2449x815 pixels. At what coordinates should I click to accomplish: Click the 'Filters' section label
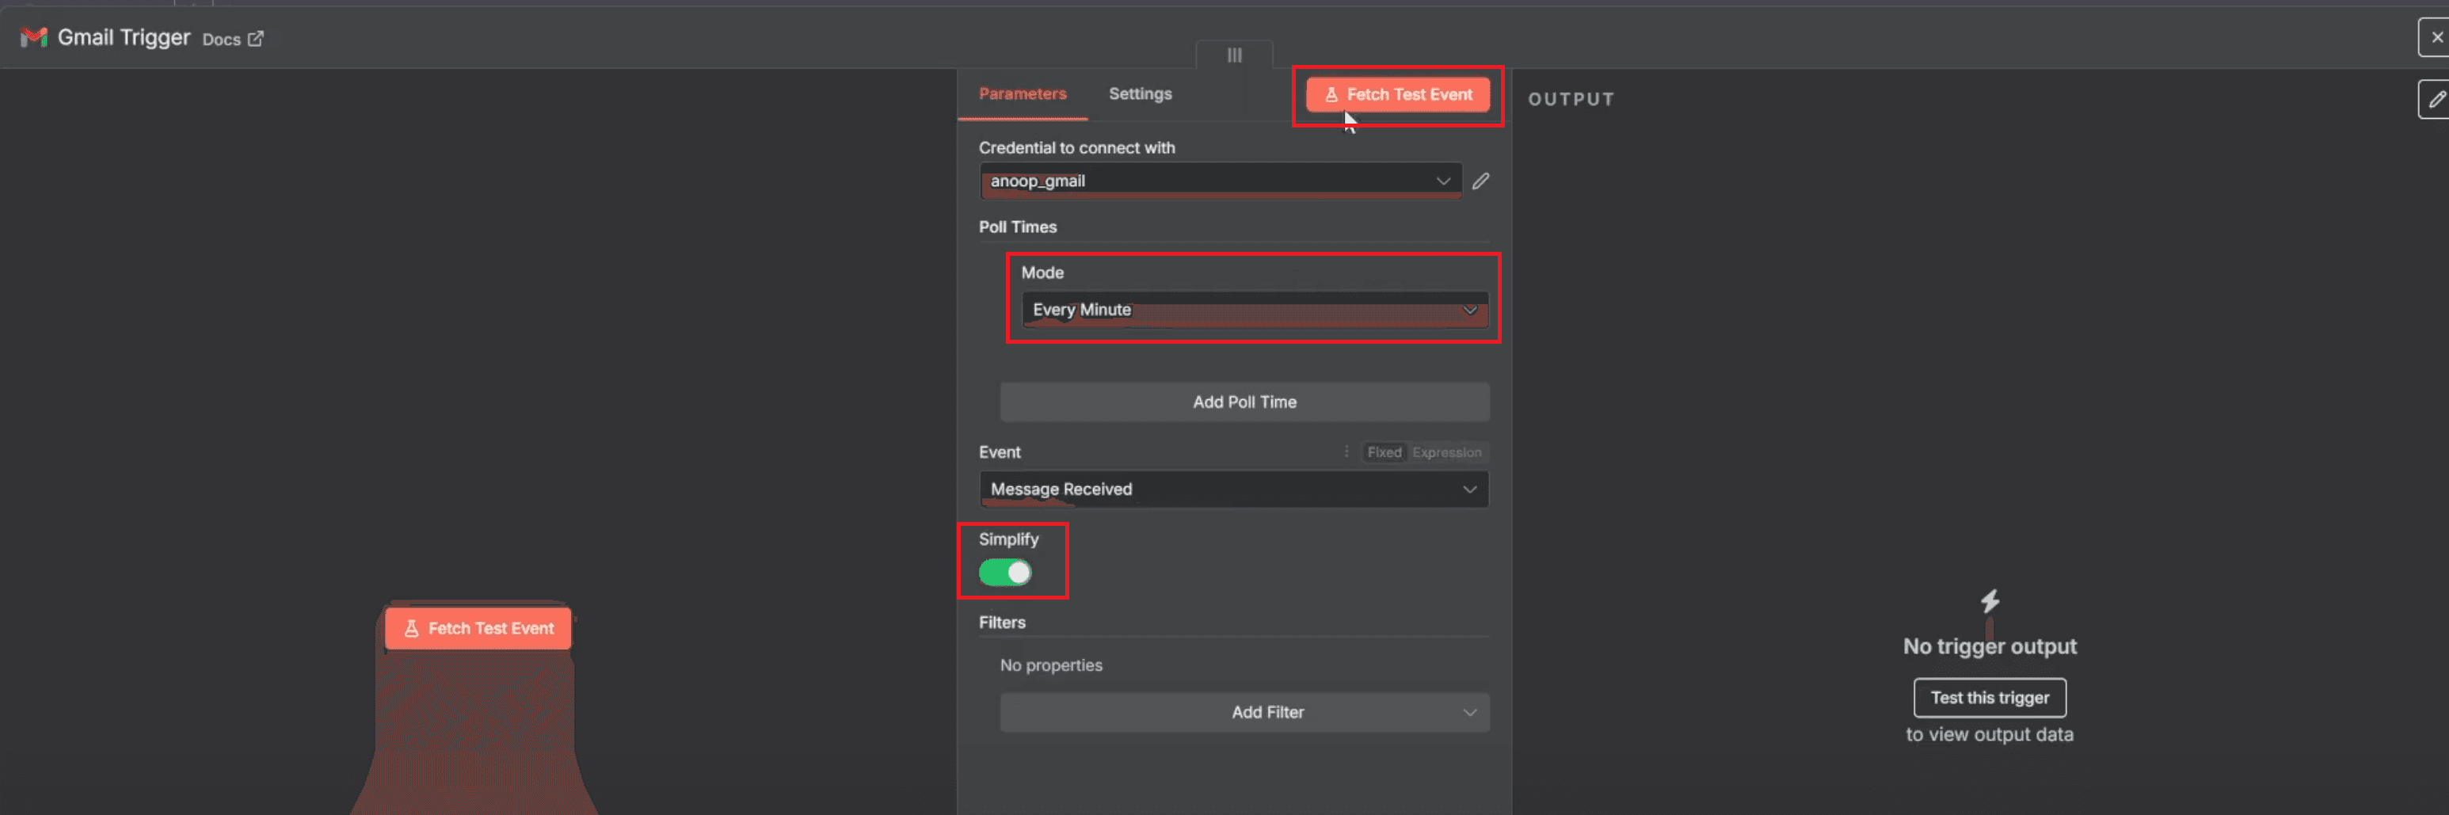click(1002, 623)
